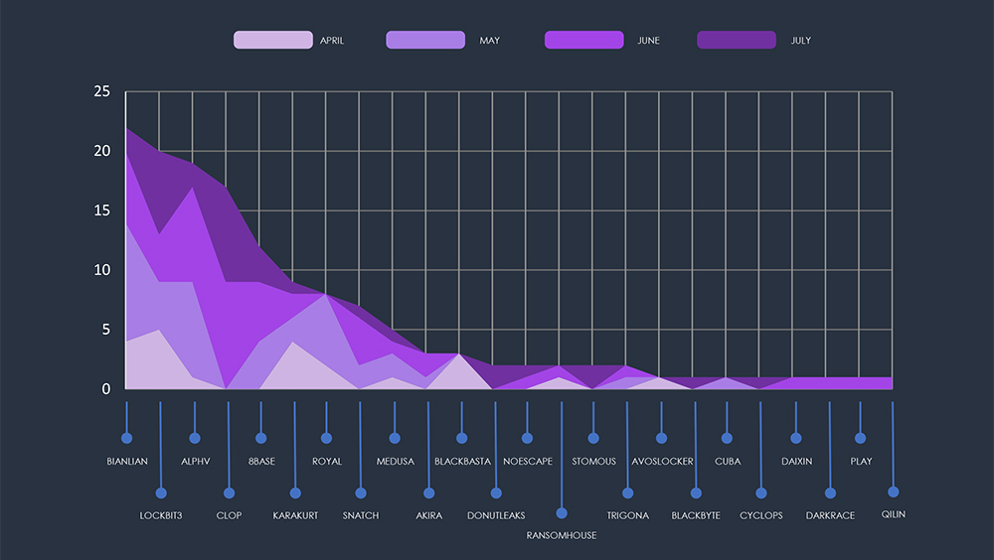
Task: Click the y-axis value 15
Action: tap(102, 210)
